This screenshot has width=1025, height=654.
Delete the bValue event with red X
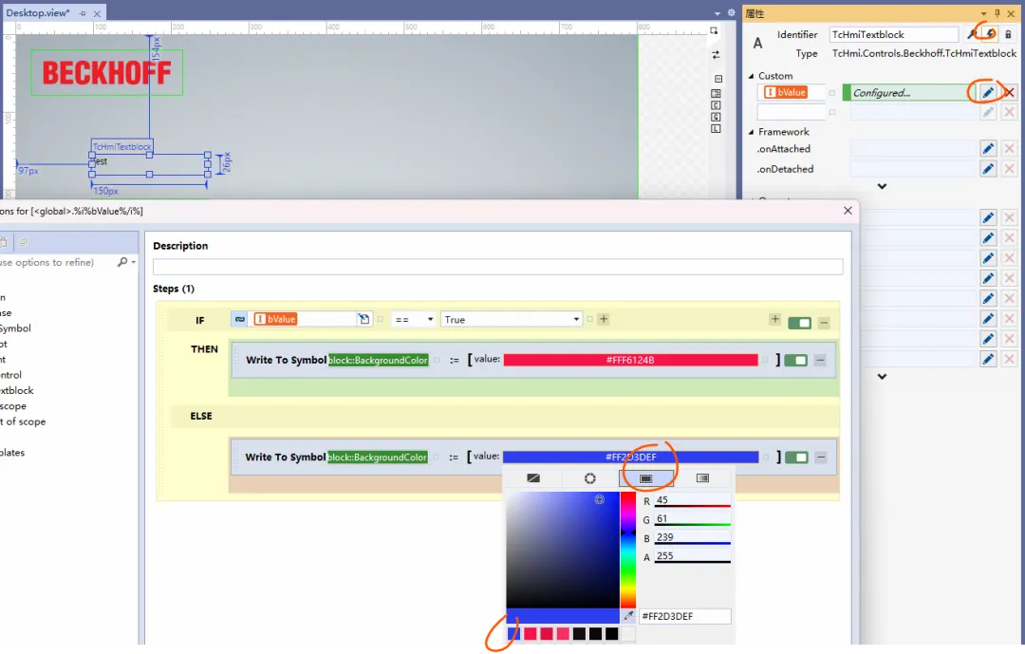[x=1009, y=92]
